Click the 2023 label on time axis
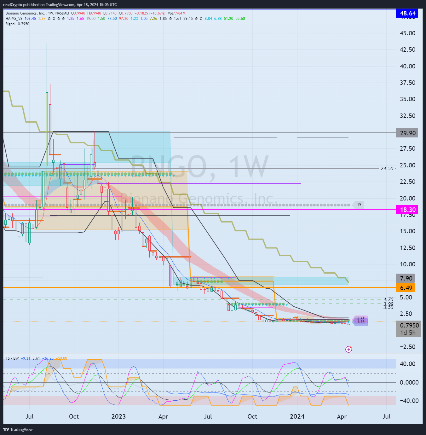Viewport: 426px width, 435px height. click(x=118, y=416)
